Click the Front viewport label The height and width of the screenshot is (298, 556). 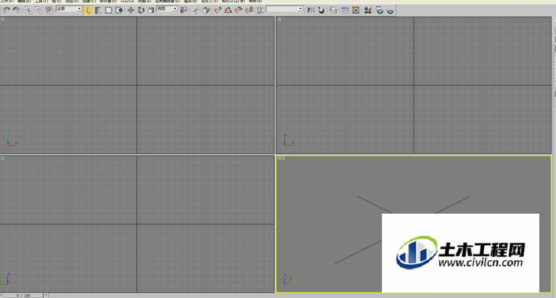point(280,19)
